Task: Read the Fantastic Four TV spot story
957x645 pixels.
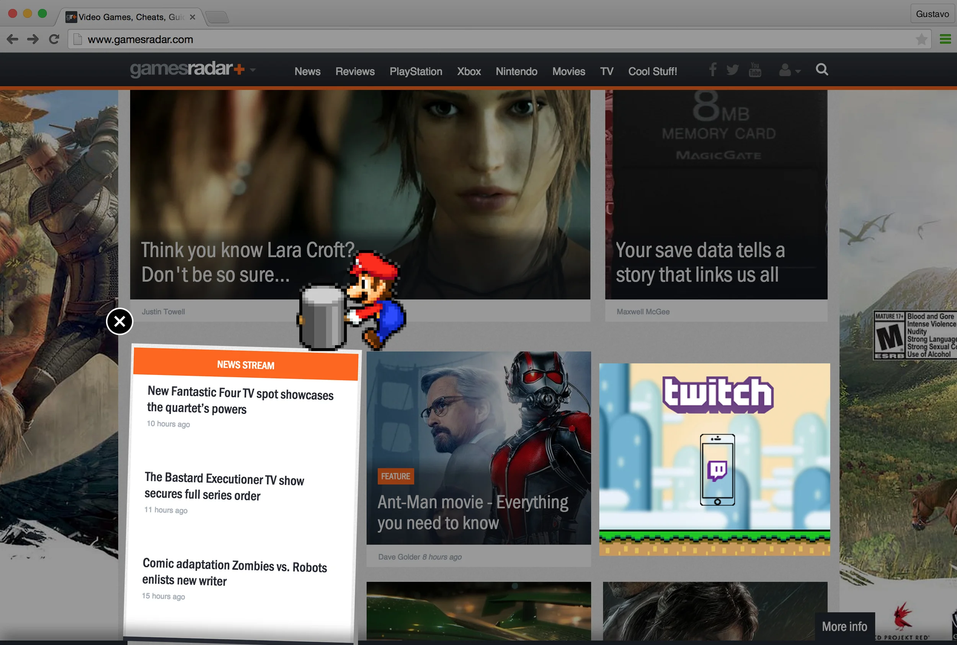Action: click(x=240, y=400)
